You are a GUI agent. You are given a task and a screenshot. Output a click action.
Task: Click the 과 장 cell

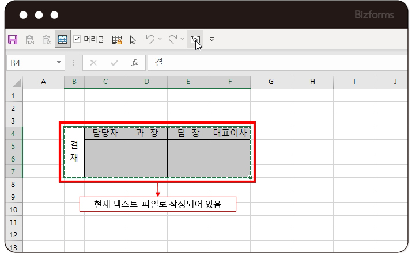point(146,133)
